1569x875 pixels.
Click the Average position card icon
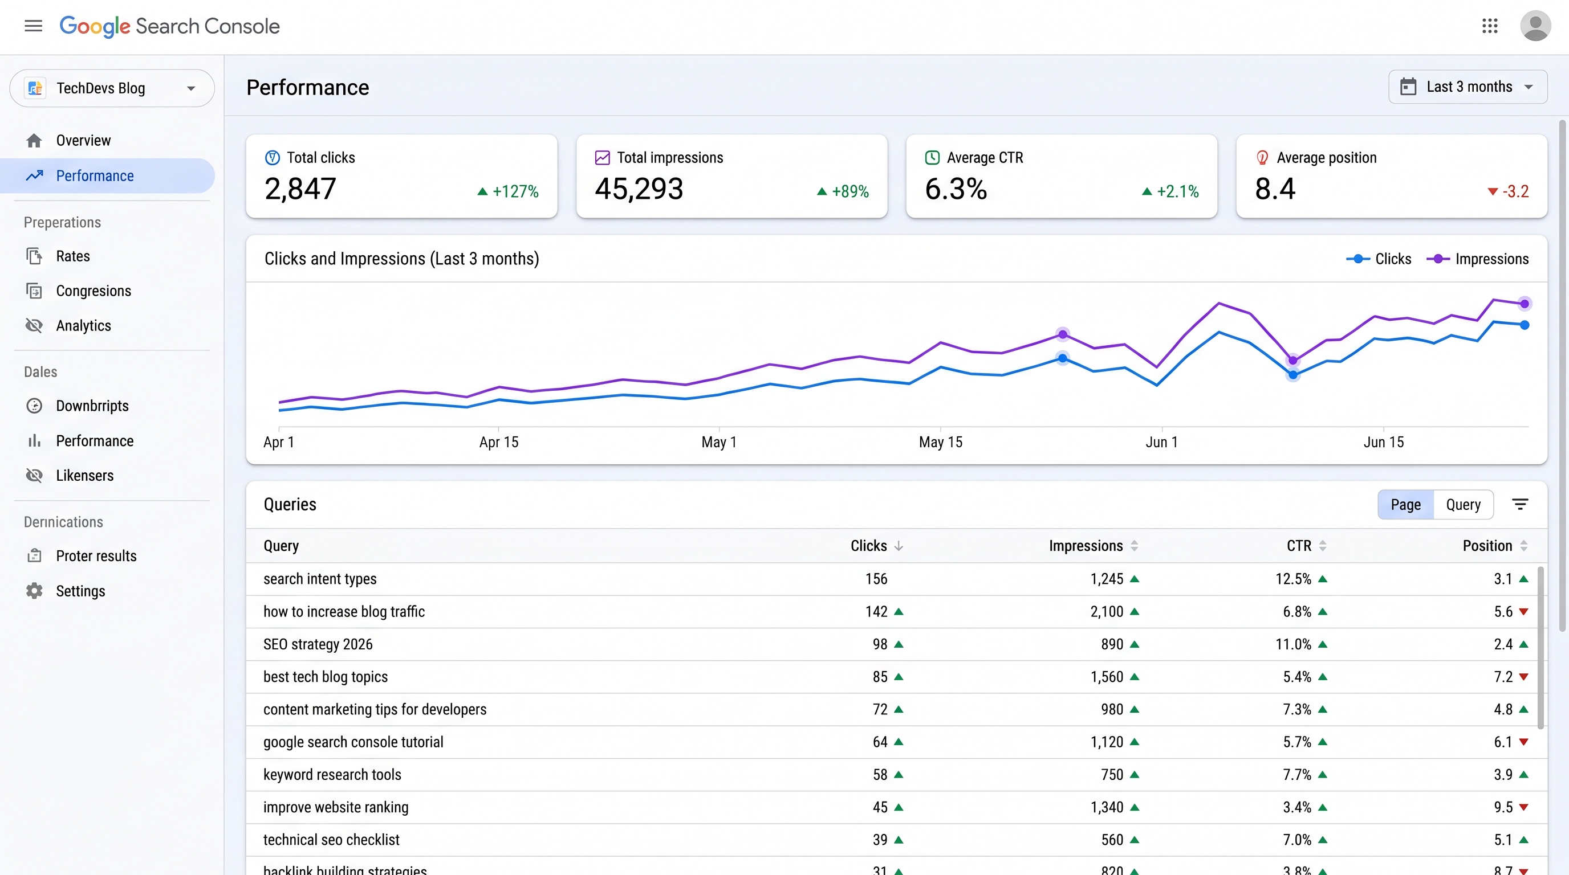point(1262,158)
